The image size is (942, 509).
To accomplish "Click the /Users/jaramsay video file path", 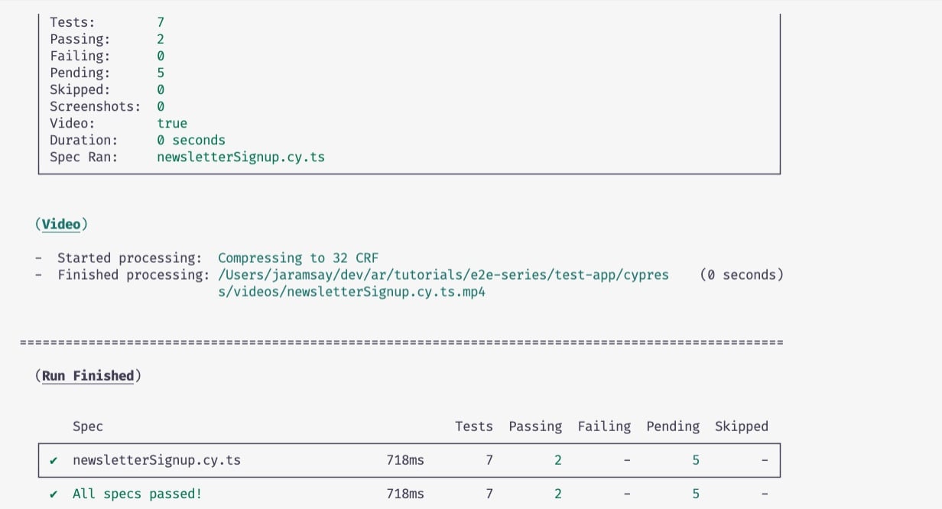I will click(x=443, y=274).
